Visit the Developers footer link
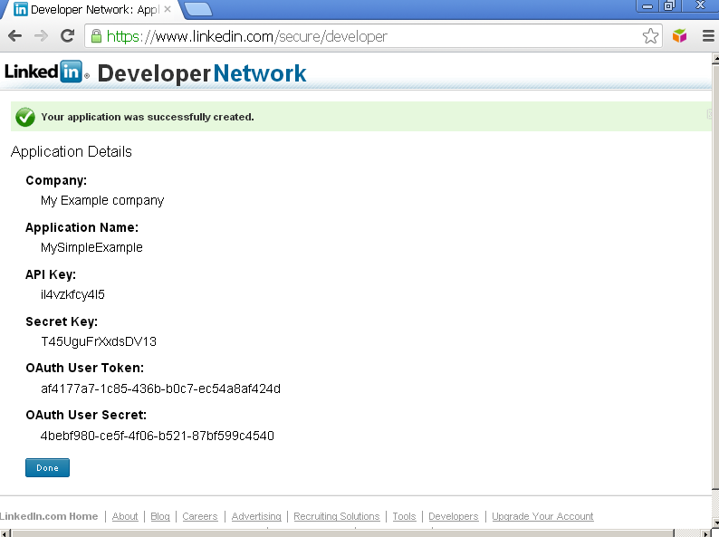This screenshot has width=719, height=537. pyautogui.click(x=453, y=516)
